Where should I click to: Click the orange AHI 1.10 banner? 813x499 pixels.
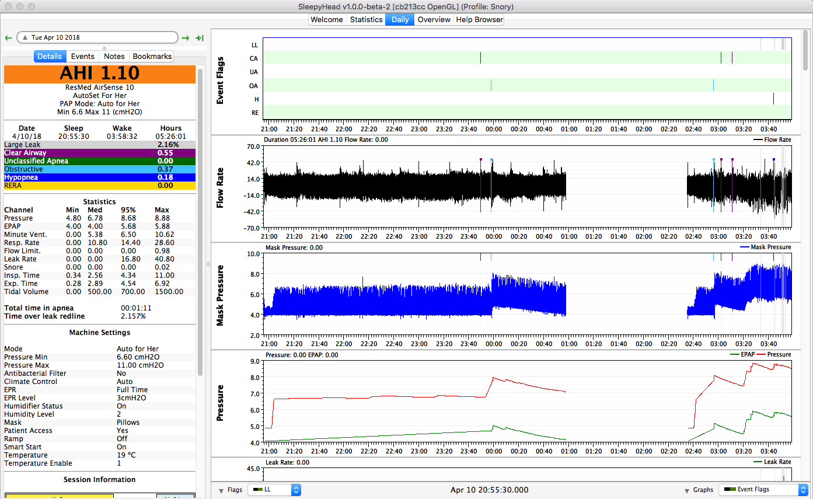pyautogui.click(x=100, y=74)
